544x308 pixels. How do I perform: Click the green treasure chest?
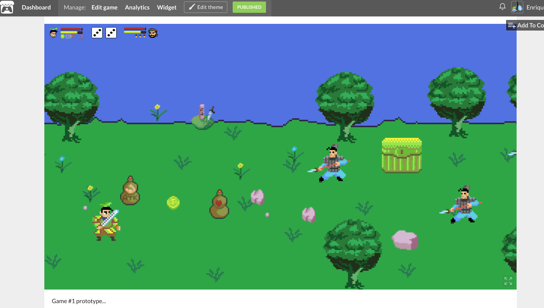pos(402,156)
